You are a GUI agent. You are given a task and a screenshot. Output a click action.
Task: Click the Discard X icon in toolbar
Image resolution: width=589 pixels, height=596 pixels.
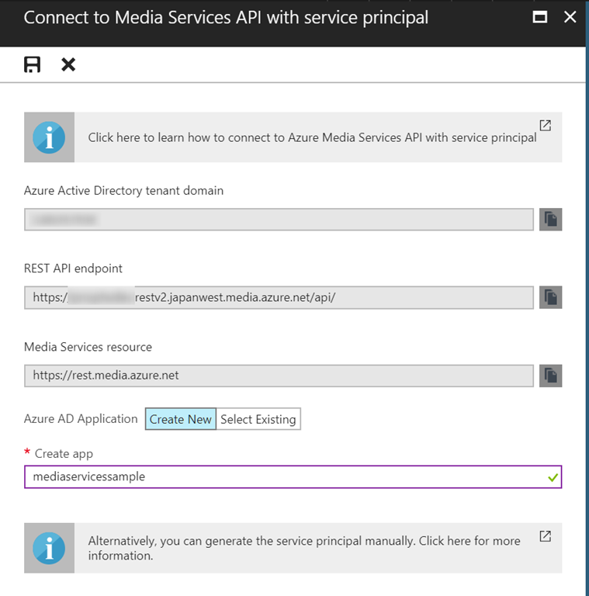click(68, 64)
